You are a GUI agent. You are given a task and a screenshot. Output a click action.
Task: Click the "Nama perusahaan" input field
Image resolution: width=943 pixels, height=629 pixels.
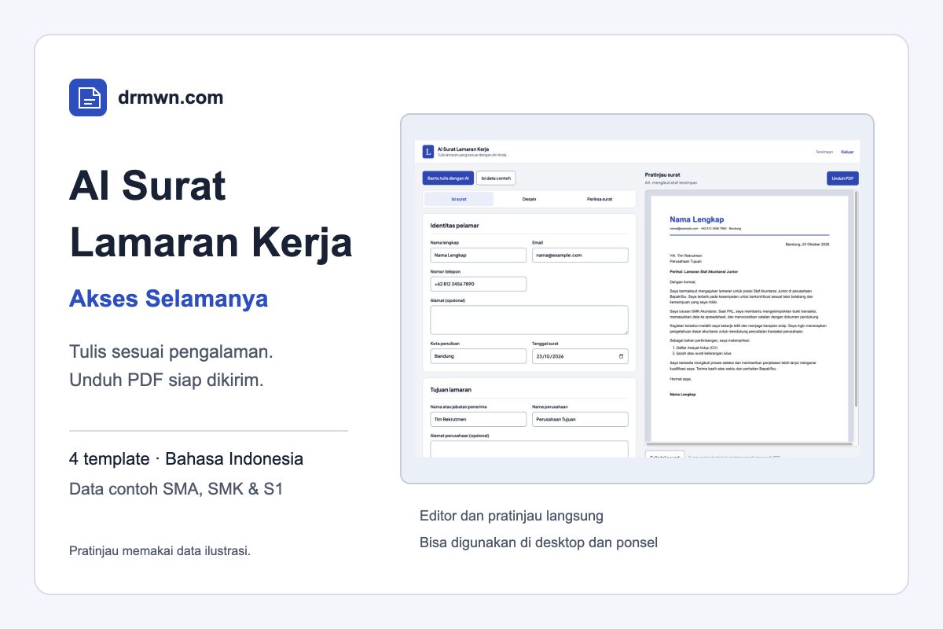(580, 420)
